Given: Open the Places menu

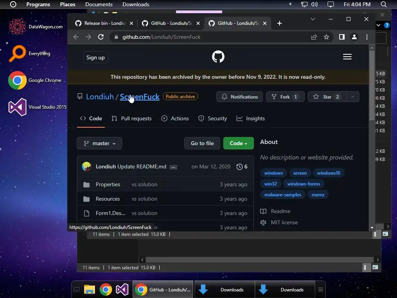Looking at the screenshot, I should pos(67,4).
